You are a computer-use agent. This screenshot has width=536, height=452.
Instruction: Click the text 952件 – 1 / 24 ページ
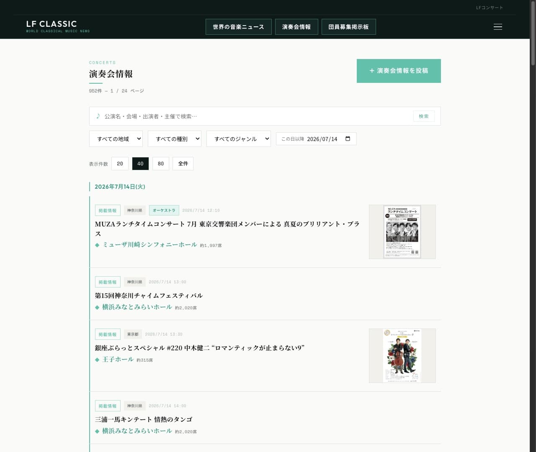tap(116, 91)
